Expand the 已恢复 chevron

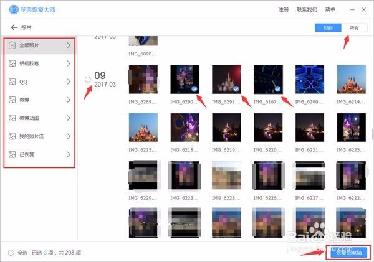(x=69, y=154)
